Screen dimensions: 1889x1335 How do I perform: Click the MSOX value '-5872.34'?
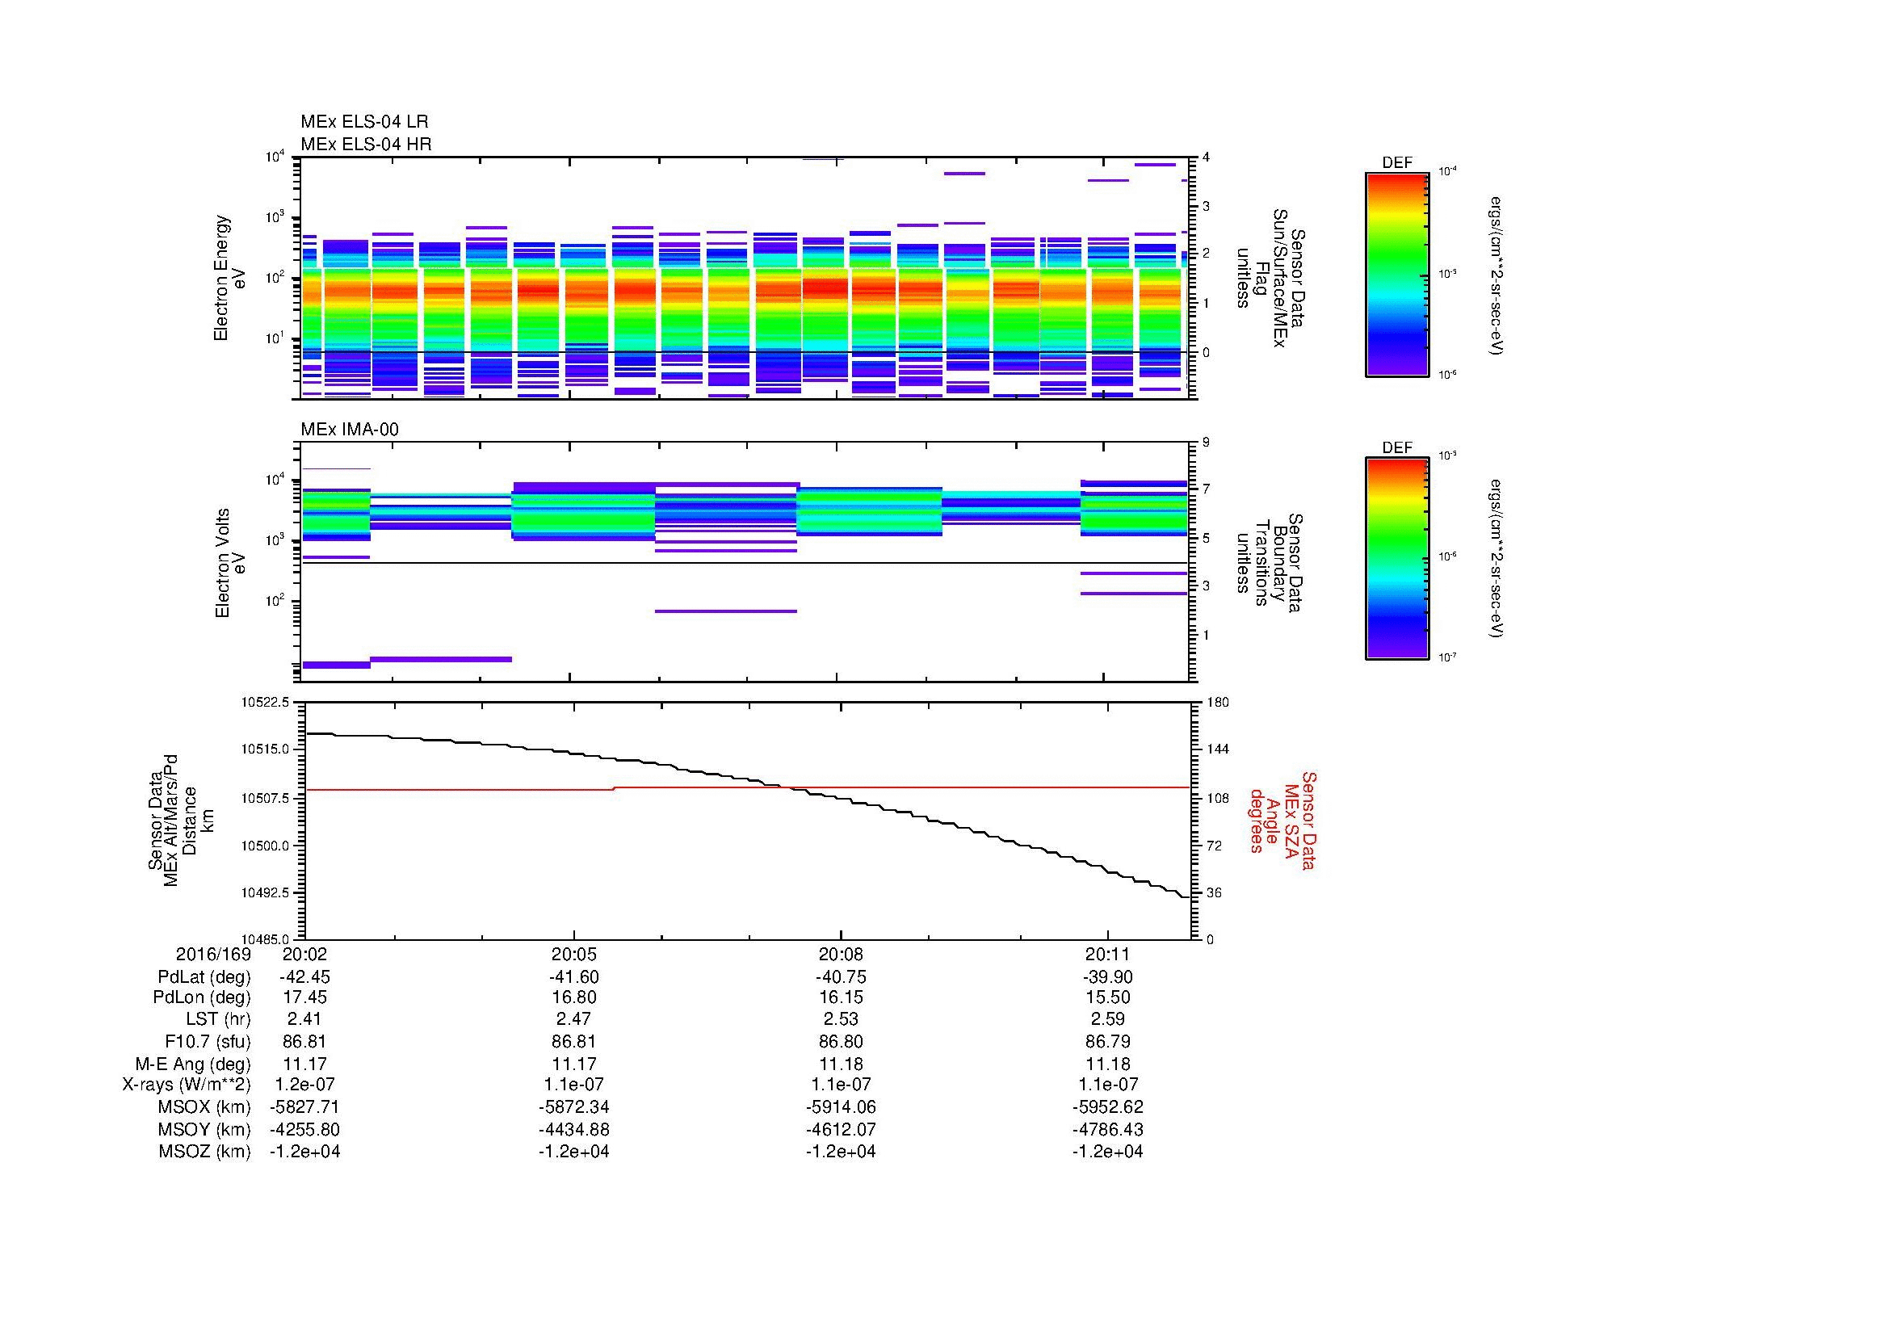click(573, 1107)
